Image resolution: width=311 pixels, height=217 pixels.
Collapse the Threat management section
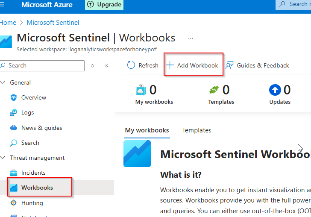point(3,158)
